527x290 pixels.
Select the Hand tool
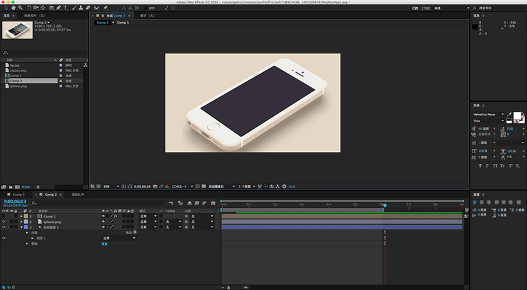pyautogui.click(x=13, y=8)
